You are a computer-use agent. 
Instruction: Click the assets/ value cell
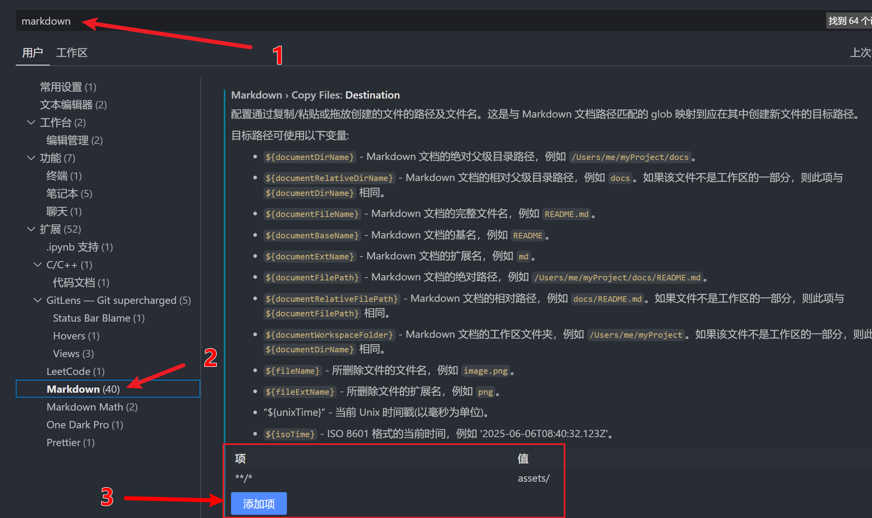point(533,478)
